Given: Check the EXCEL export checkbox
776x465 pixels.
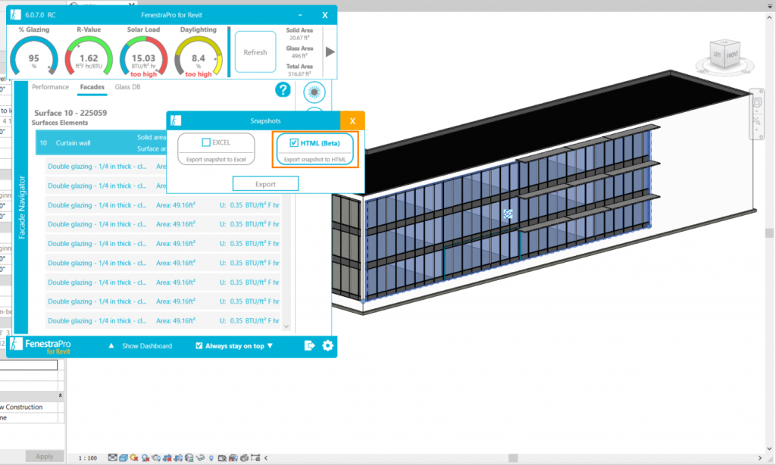Looking at the screenshot, I should (x=206, y=142).
